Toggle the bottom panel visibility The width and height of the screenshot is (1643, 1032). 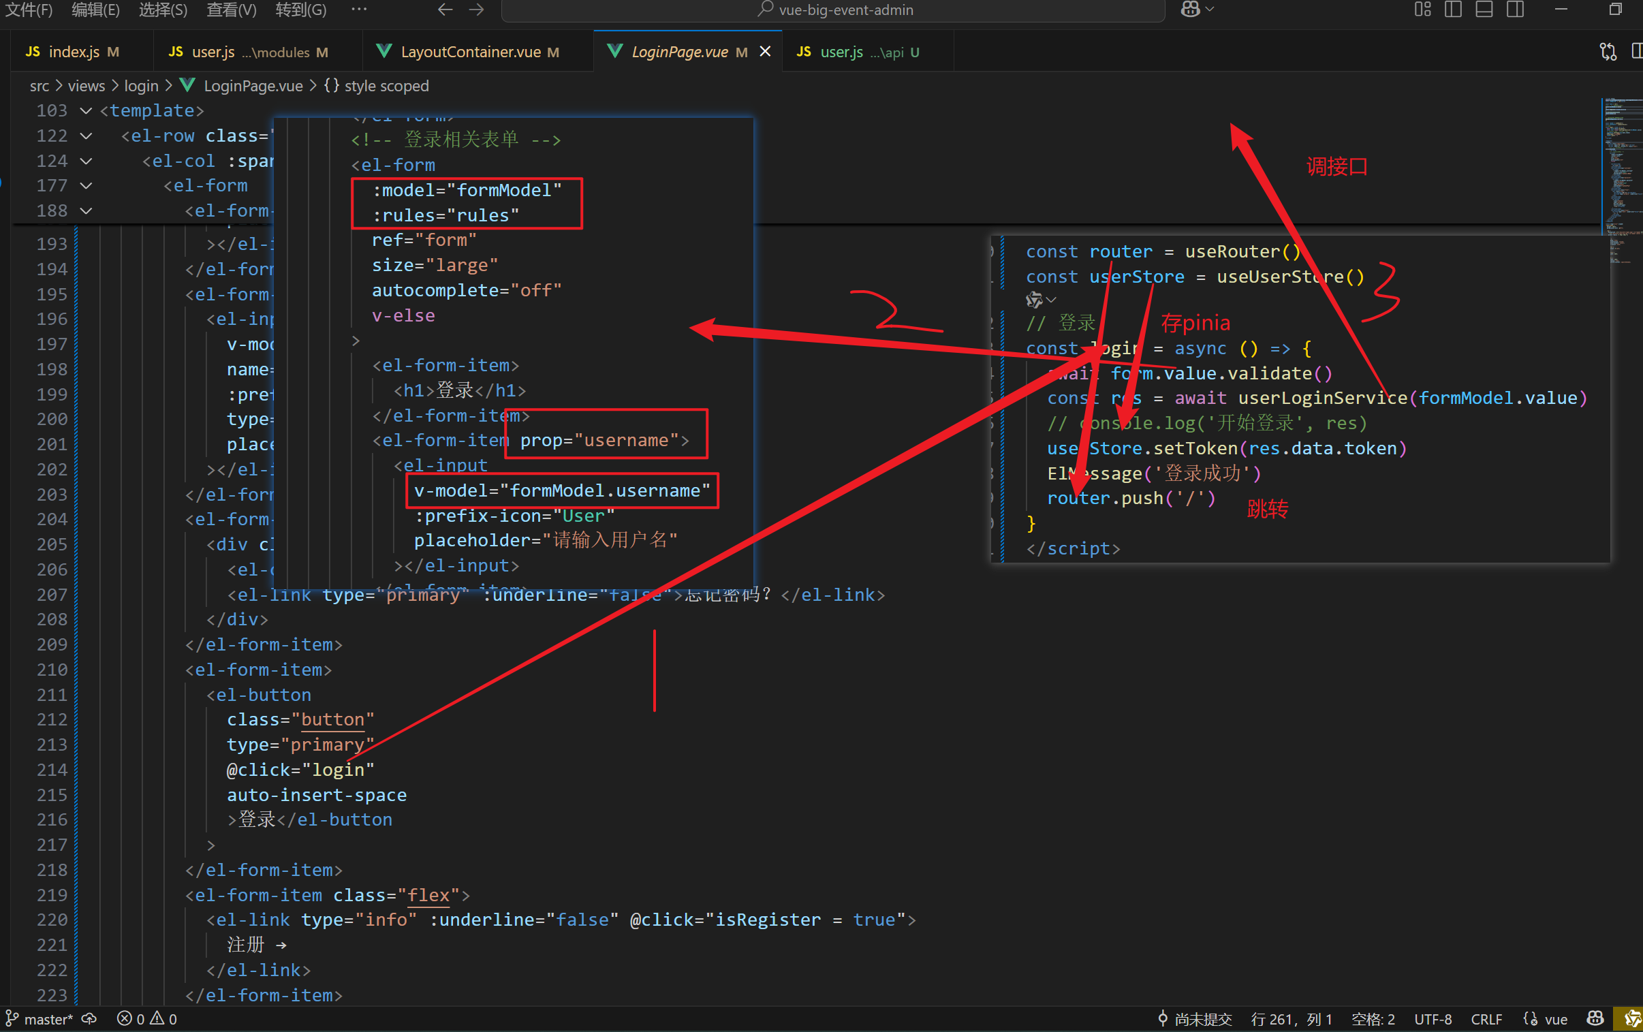pyautogui.click(x=1484, y=10)
